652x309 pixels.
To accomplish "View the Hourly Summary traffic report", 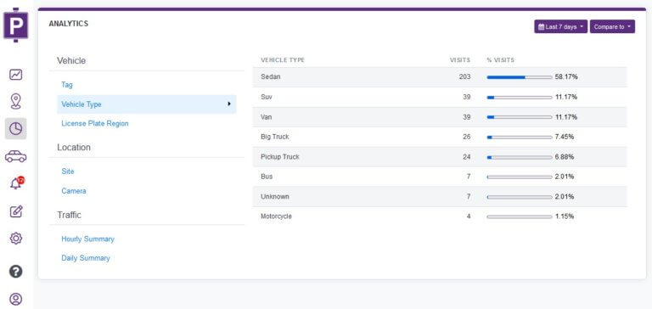I will (87, 239).
